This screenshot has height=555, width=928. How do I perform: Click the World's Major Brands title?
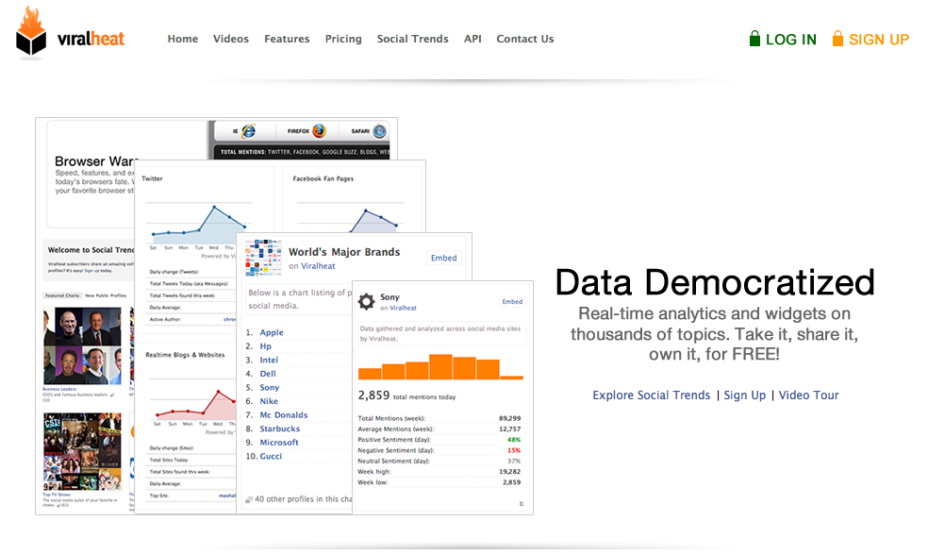(x=344, y=252)
